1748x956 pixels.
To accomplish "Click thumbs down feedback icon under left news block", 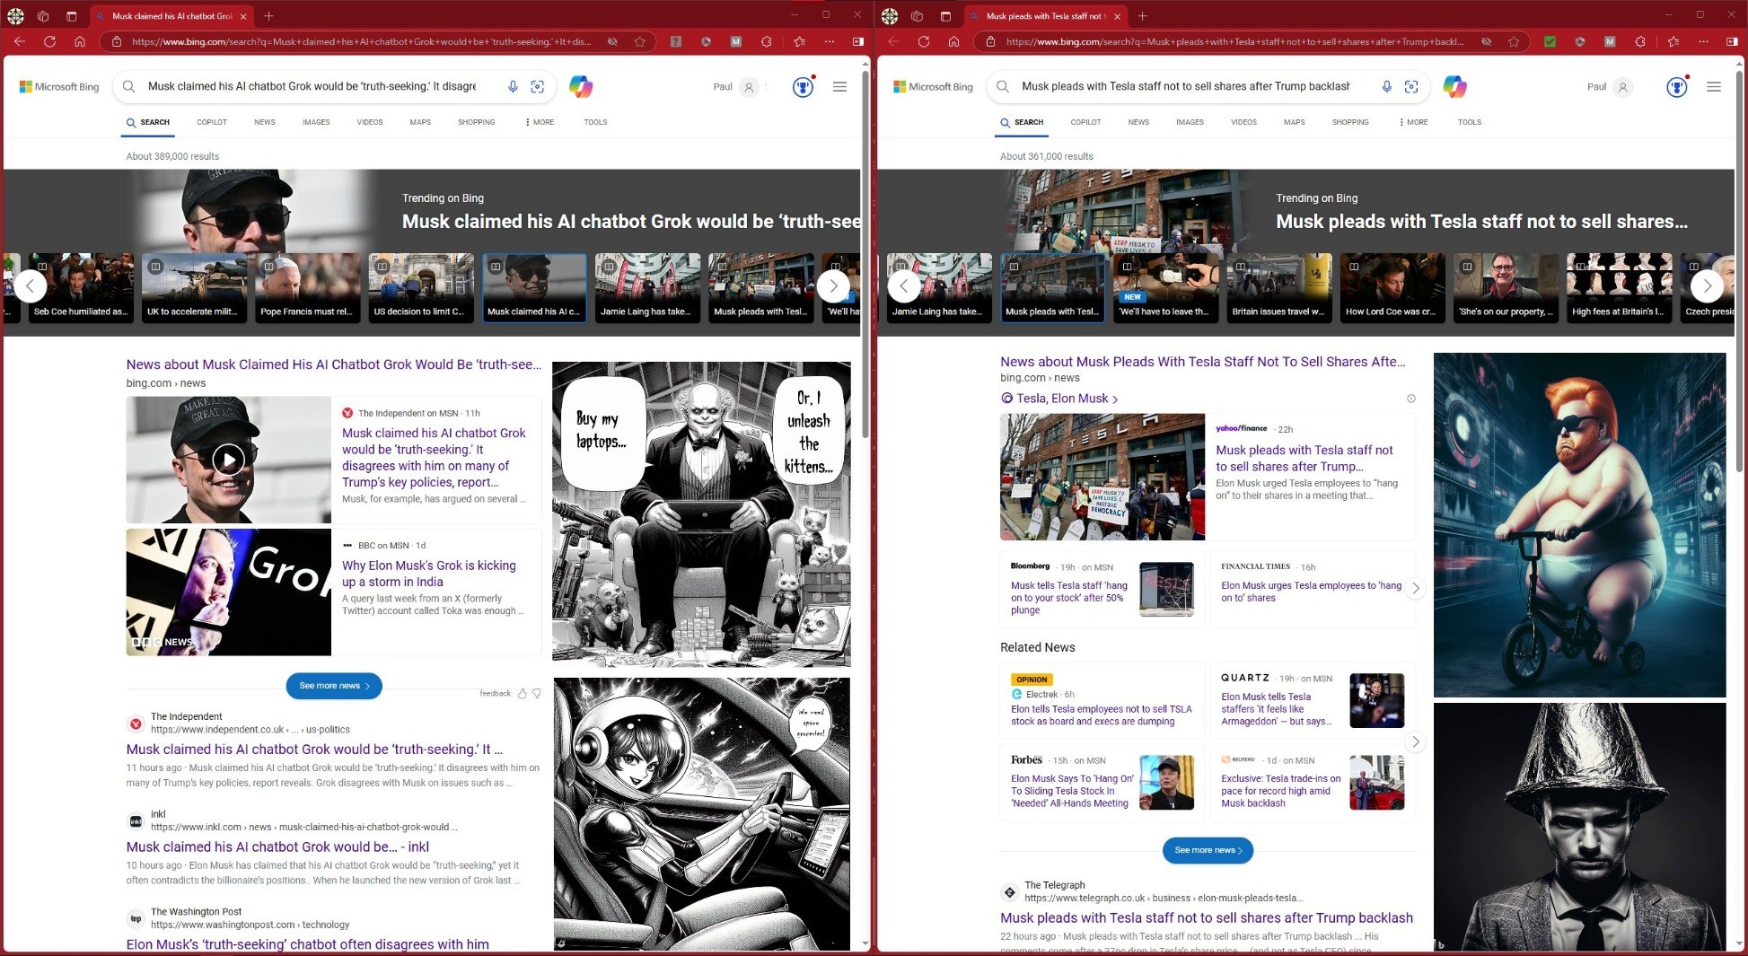I will point(537,693).
